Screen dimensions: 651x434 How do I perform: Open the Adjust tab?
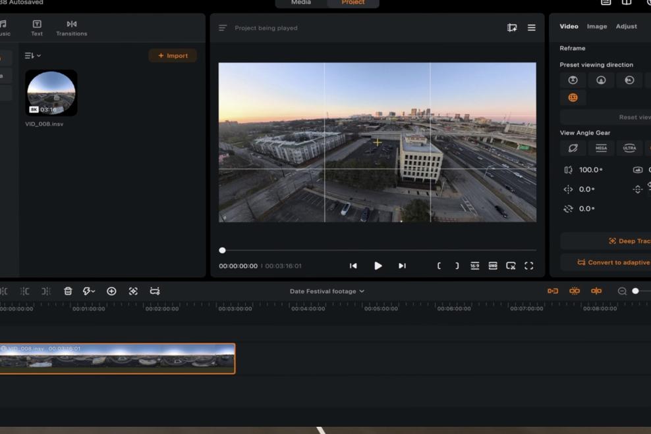click(x=626, y=26)
